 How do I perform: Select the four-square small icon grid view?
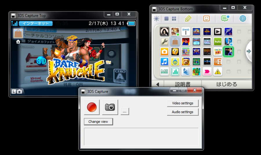pos(174,19)
